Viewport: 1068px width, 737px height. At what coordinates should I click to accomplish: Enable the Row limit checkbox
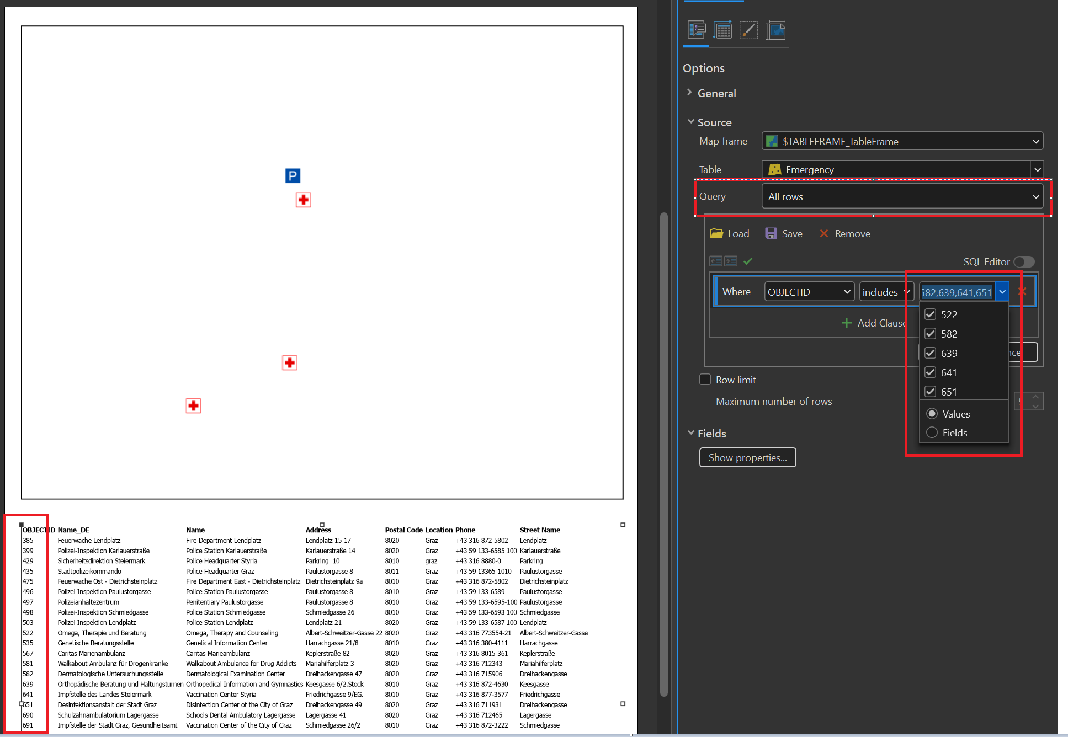(705, 380)
